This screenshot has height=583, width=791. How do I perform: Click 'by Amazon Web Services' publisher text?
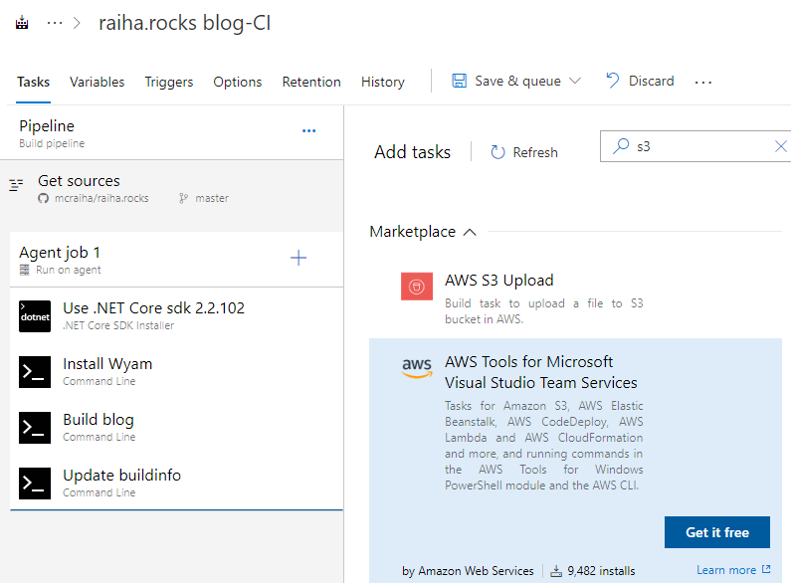pyautogui.click(x=468, y=571)
